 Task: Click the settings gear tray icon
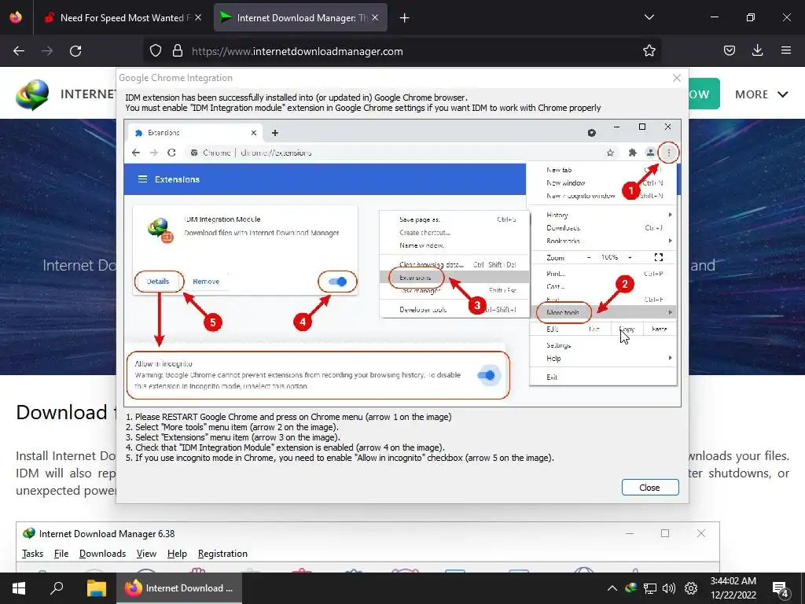click(691, 588)
